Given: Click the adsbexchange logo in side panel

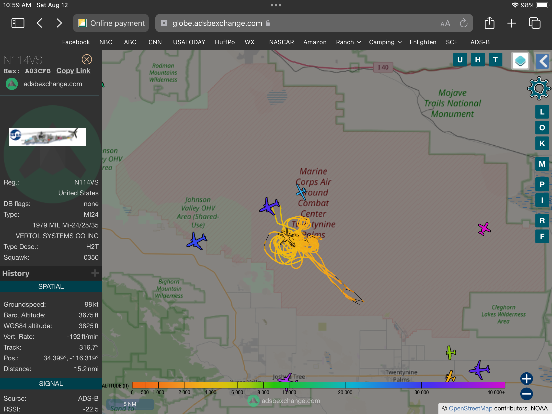Looking at the screenshot, I should [x=12, y=84].
